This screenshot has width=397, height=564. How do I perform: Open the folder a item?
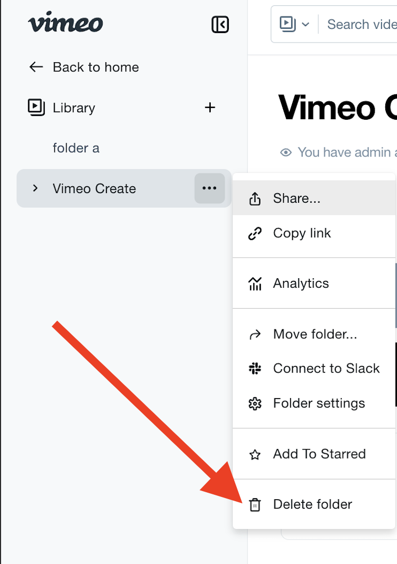click(76, 148)
